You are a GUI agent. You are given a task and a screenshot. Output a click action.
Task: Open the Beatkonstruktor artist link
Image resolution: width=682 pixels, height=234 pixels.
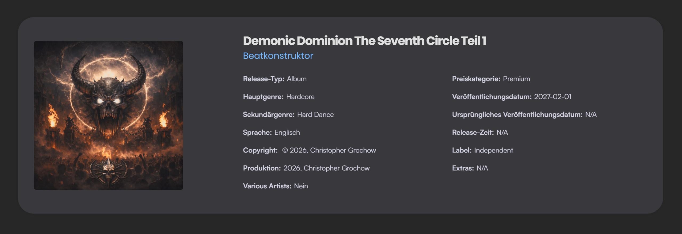[278, 56]
